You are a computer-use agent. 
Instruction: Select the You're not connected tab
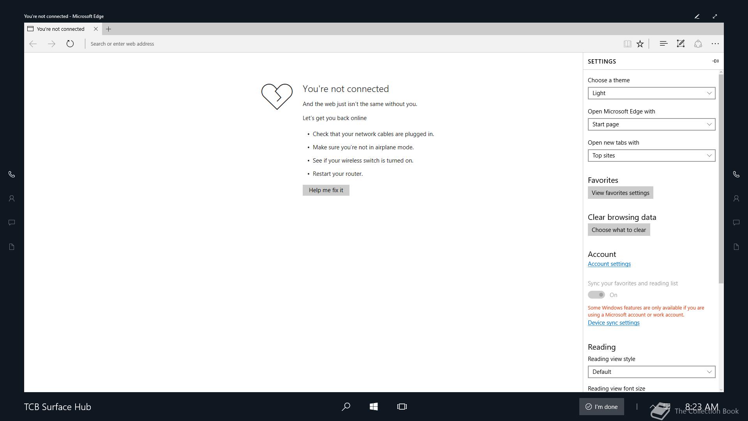tap(63, 29)
